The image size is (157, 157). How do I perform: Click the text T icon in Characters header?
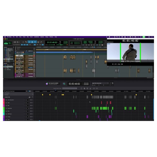[32, 97]
